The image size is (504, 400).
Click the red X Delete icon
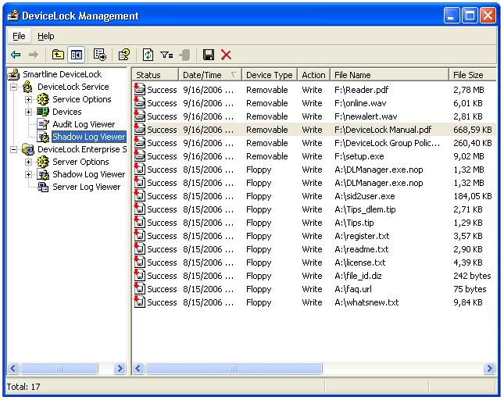click(x=226, y=55)
